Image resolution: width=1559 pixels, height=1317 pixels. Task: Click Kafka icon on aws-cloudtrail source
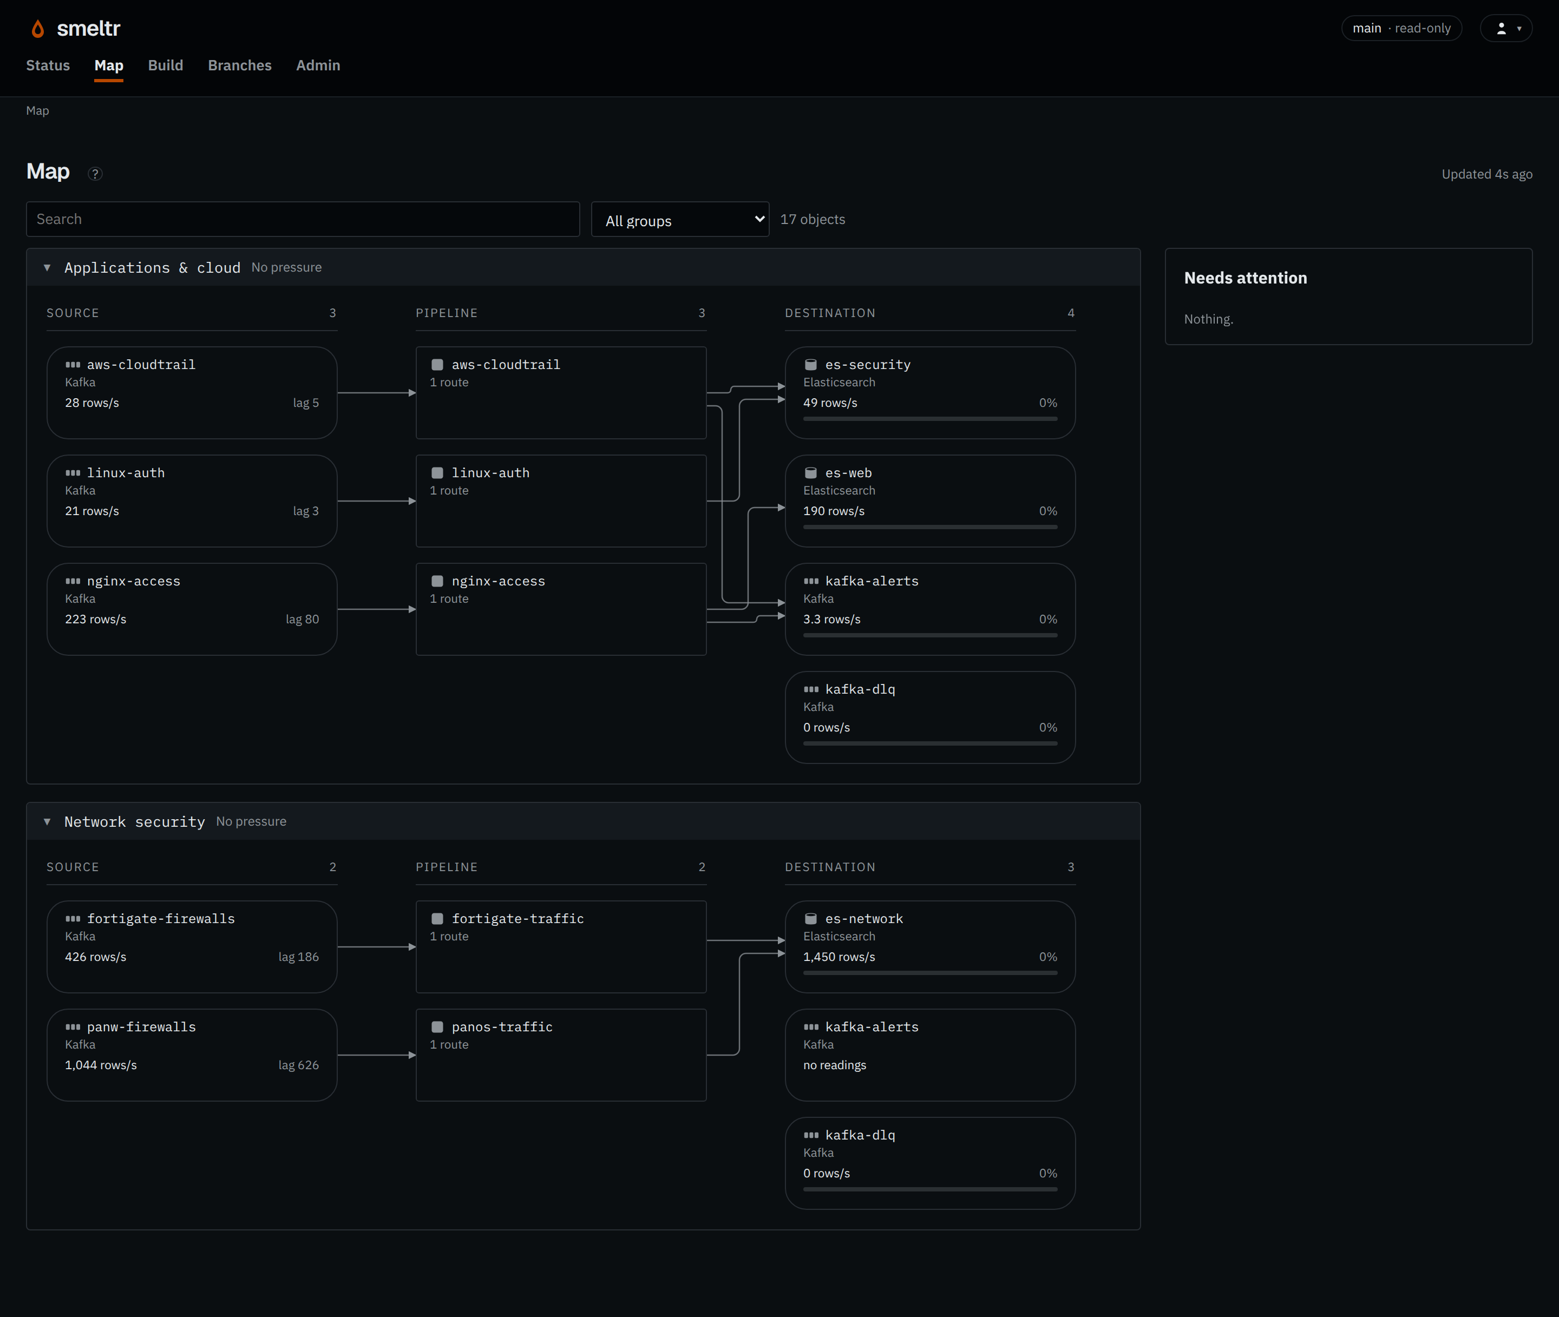coord(73,364)
